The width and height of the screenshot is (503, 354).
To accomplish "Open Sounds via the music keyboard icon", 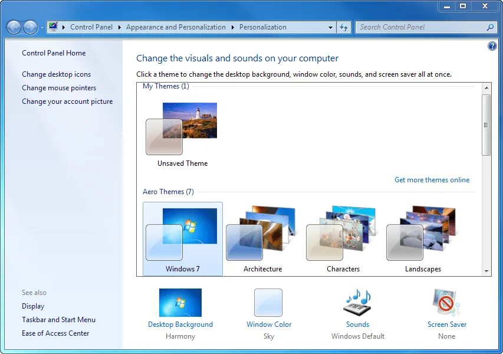I will point(358,302).
